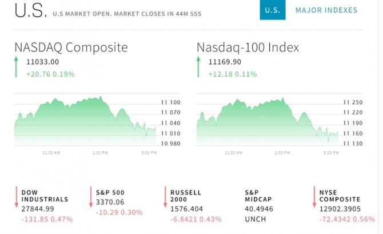
Task: Click the NASDAQ Composite green up arrow
Action: click(x=17, y=67)
